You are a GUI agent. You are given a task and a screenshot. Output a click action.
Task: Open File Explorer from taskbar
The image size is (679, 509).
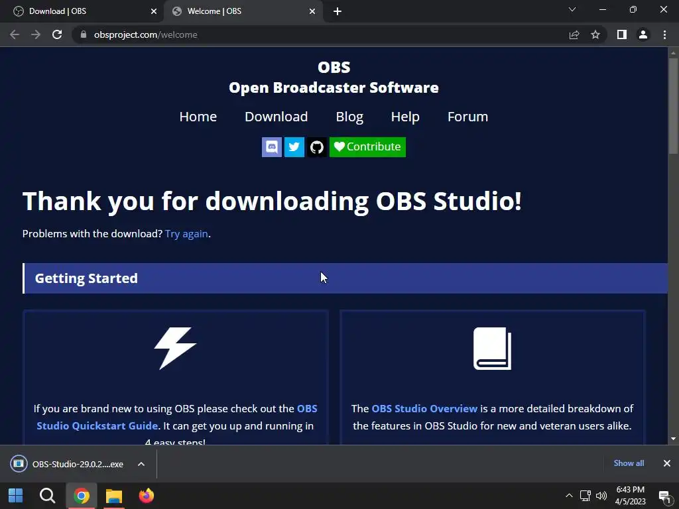114,496
